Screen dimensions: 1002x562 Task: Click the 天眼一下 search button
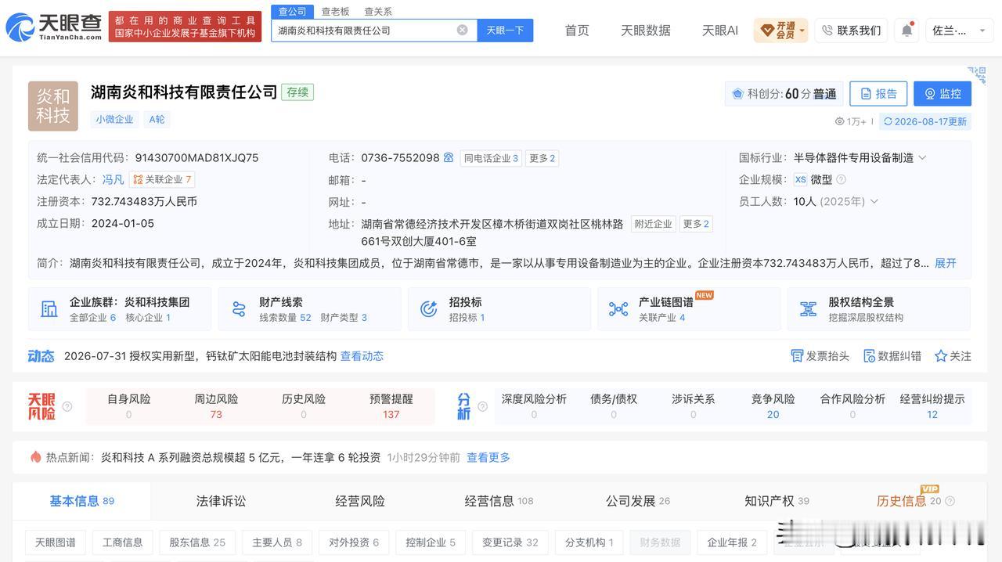pyautogui.click(x=505, y=30)
